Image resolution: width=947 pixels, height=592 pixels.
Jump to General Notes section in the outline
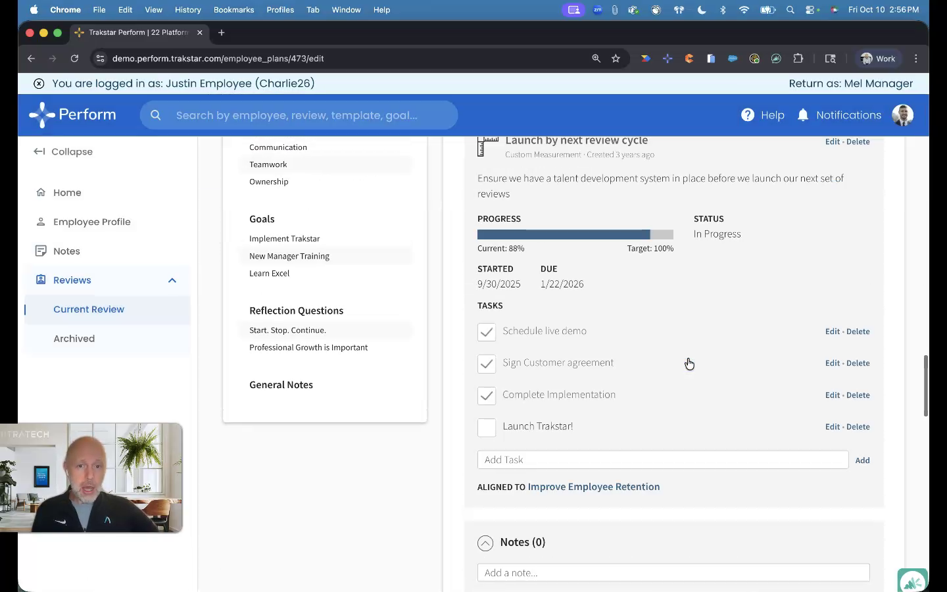[281, 385]
